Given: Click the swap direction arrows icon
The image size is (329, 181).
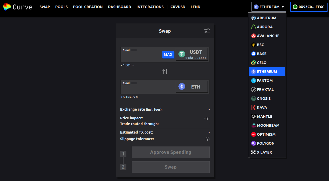Looking at the screenshot, I should [x=165, y=72].
